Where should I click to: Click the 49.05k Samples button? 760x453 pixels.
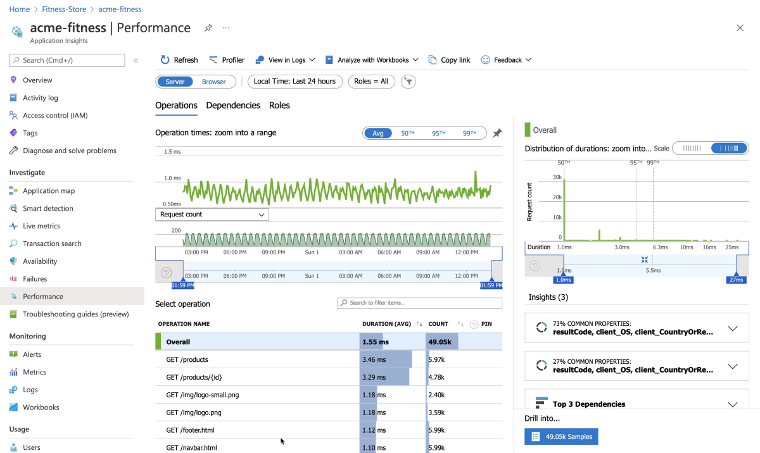561,437
